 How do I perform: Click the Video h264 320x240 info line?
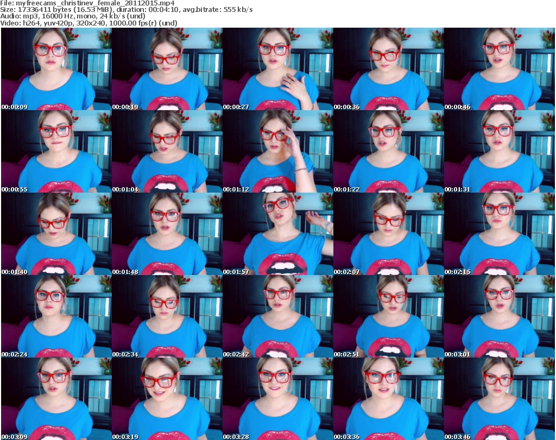[89, 23]
